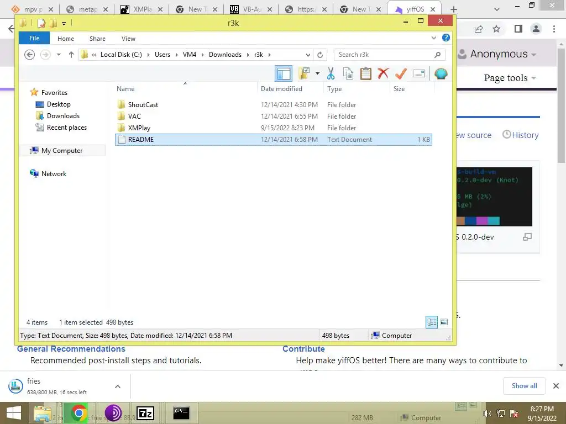Click the search magnifier icon in Explorer

pos(438,55)
